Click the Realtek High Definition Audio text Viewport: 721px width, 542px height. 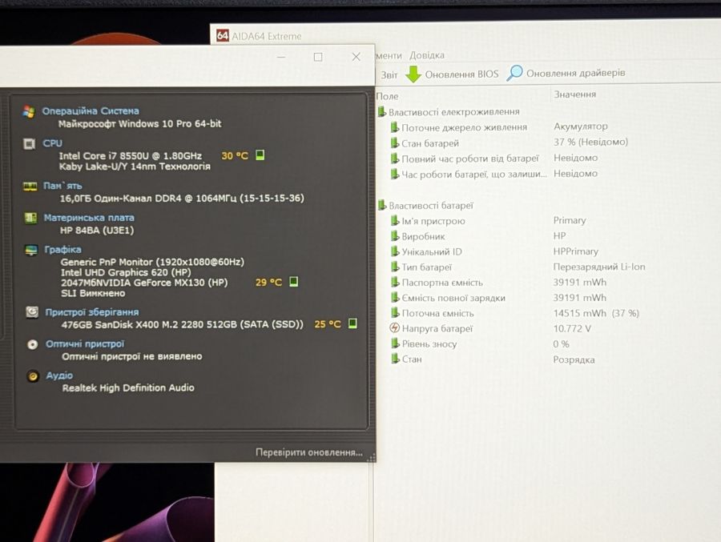point(128,387)
